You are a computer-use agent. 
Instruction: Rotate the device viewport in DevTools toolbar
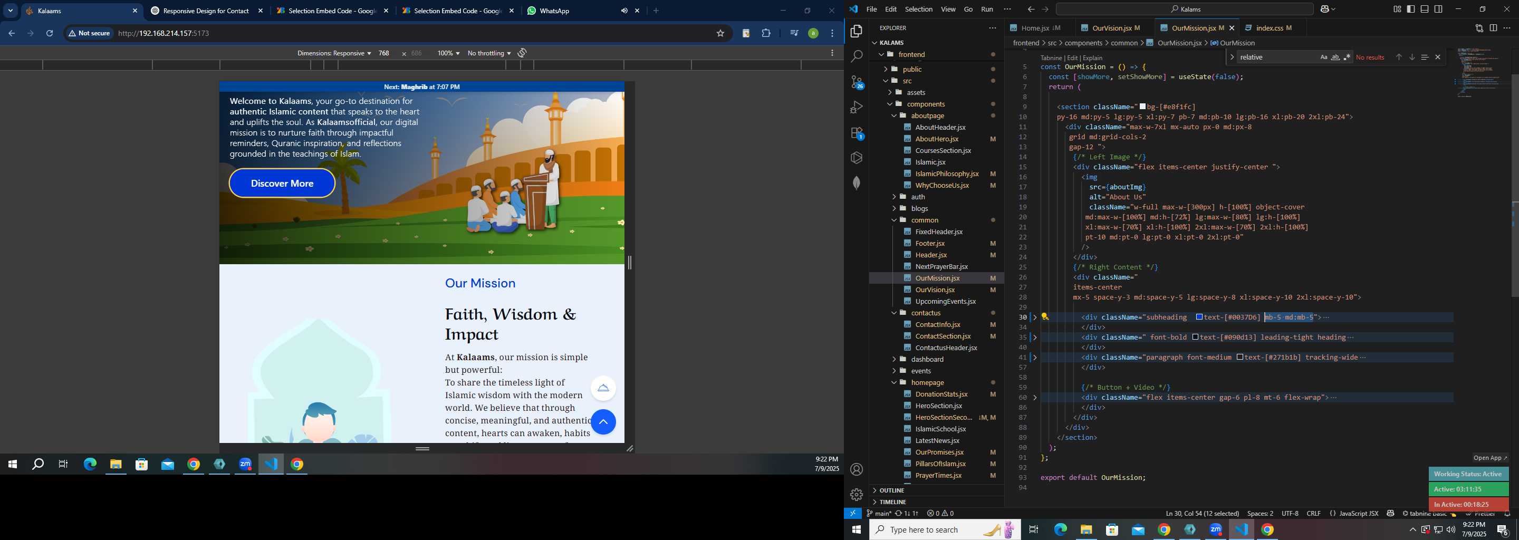pyautogui.click(x=522, y=53)
